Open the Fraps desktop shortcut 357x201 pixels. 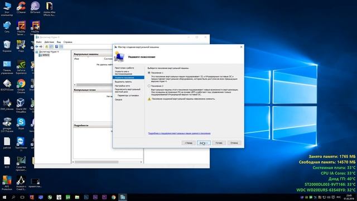click(21, 46)
